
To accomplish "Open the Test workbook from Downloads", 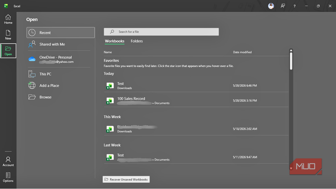I will click(196, 86).
